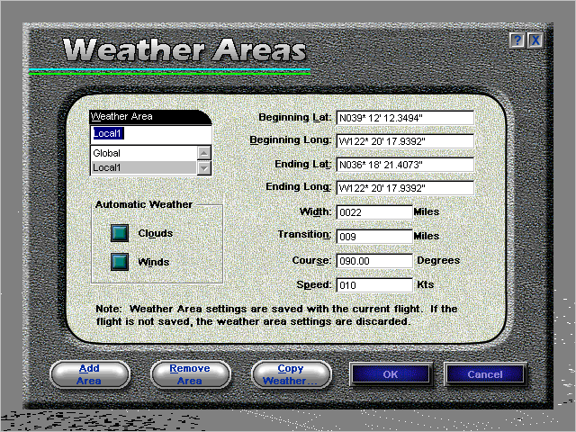Click the Beginning Lat field
Screen dimensions: 576x432
coord(405,118)
